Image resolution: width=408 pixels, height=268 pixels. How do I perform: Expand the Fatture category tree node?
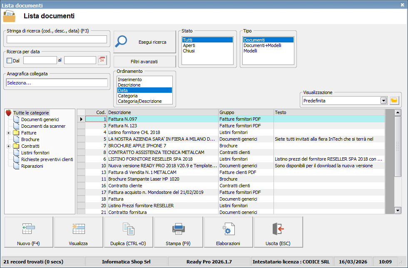(x=9, y=133)
